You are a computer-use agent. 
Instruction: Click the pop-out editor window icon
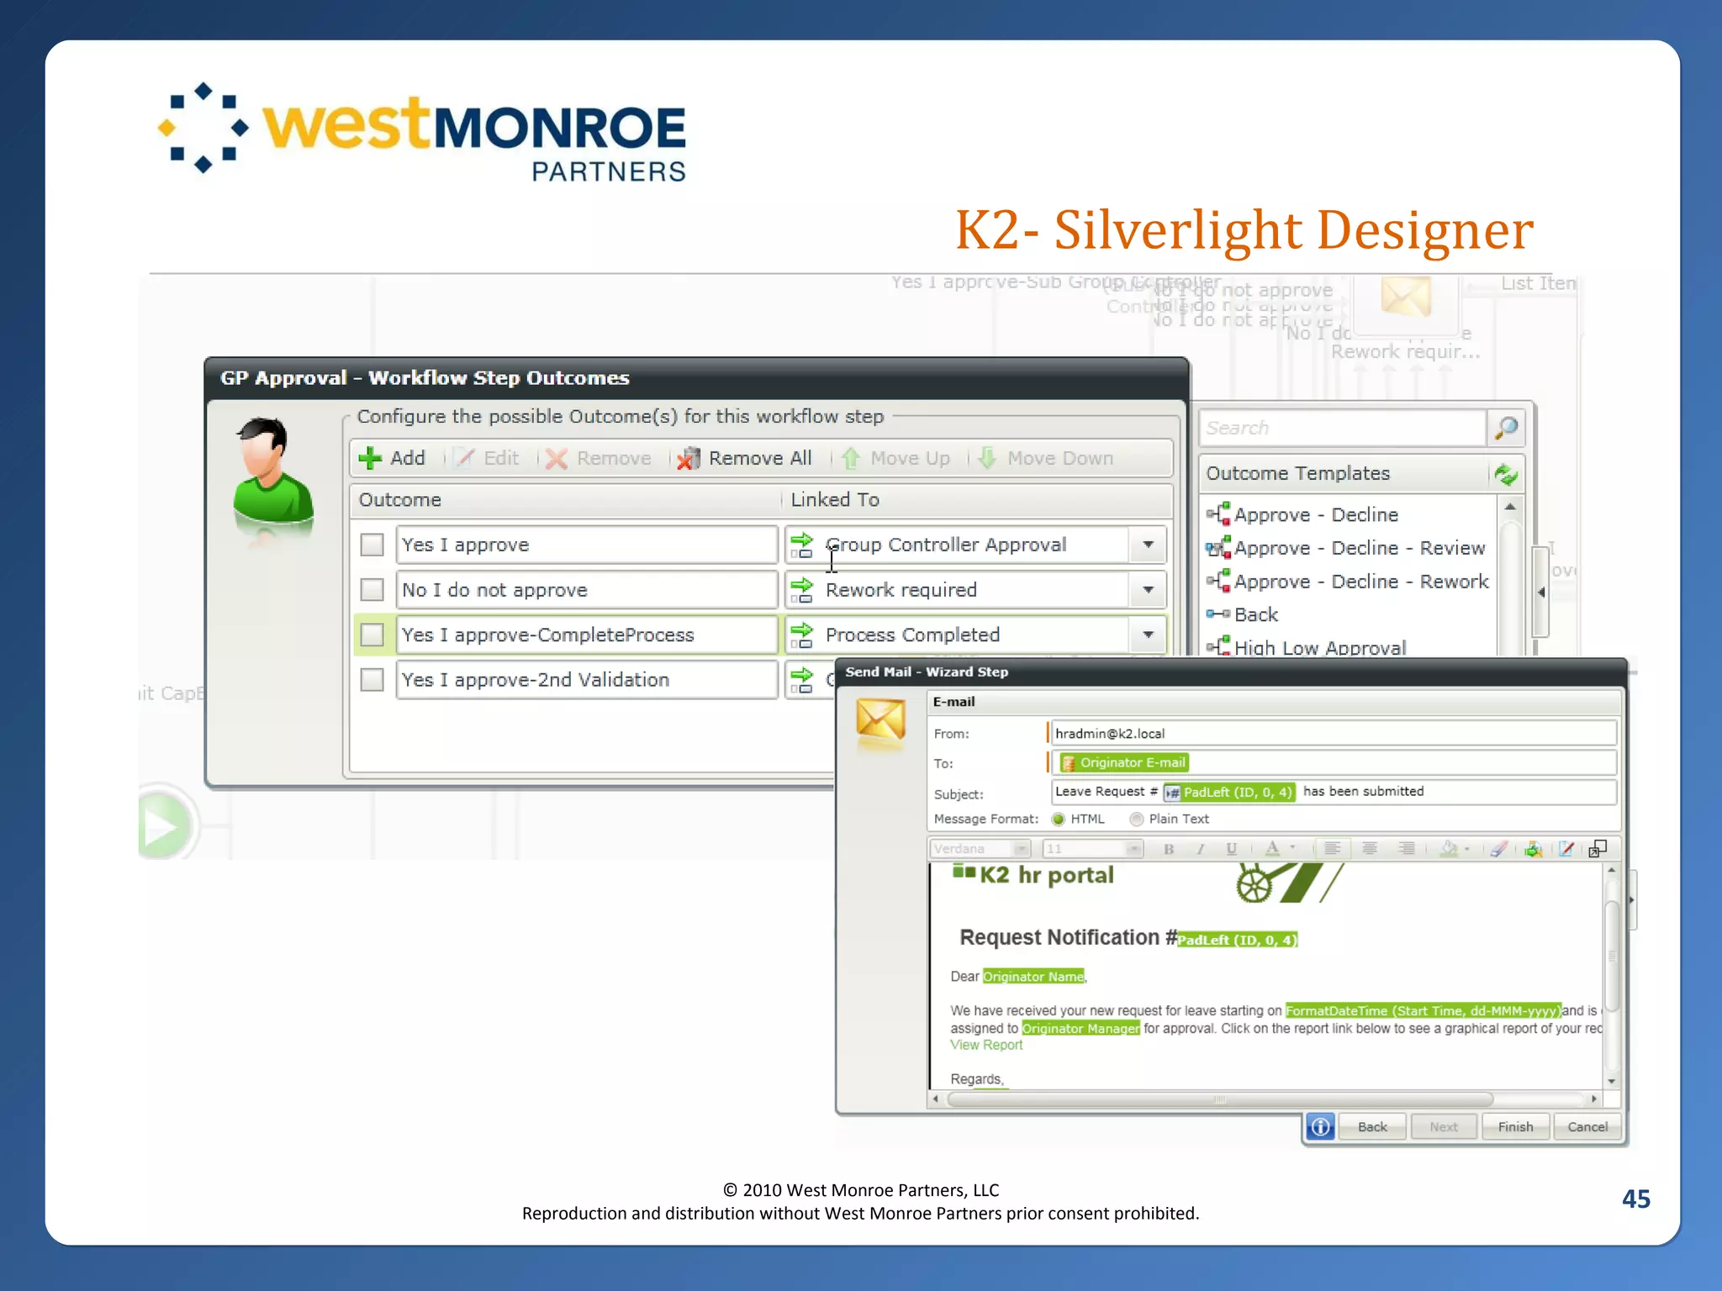tap(1598, 849)
